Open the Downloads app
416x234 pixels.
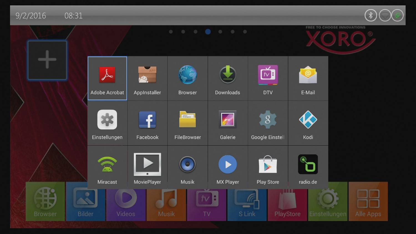[228, 78]
